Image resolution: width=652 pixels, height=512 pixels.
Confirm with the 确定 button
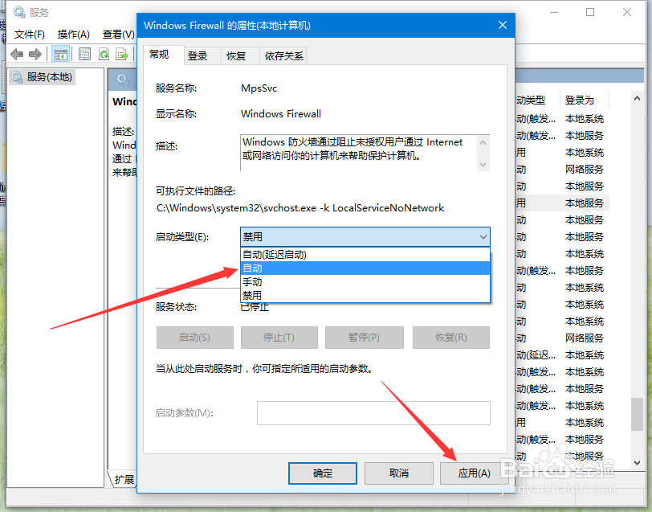pyautogui.click(x=323, y=473)
